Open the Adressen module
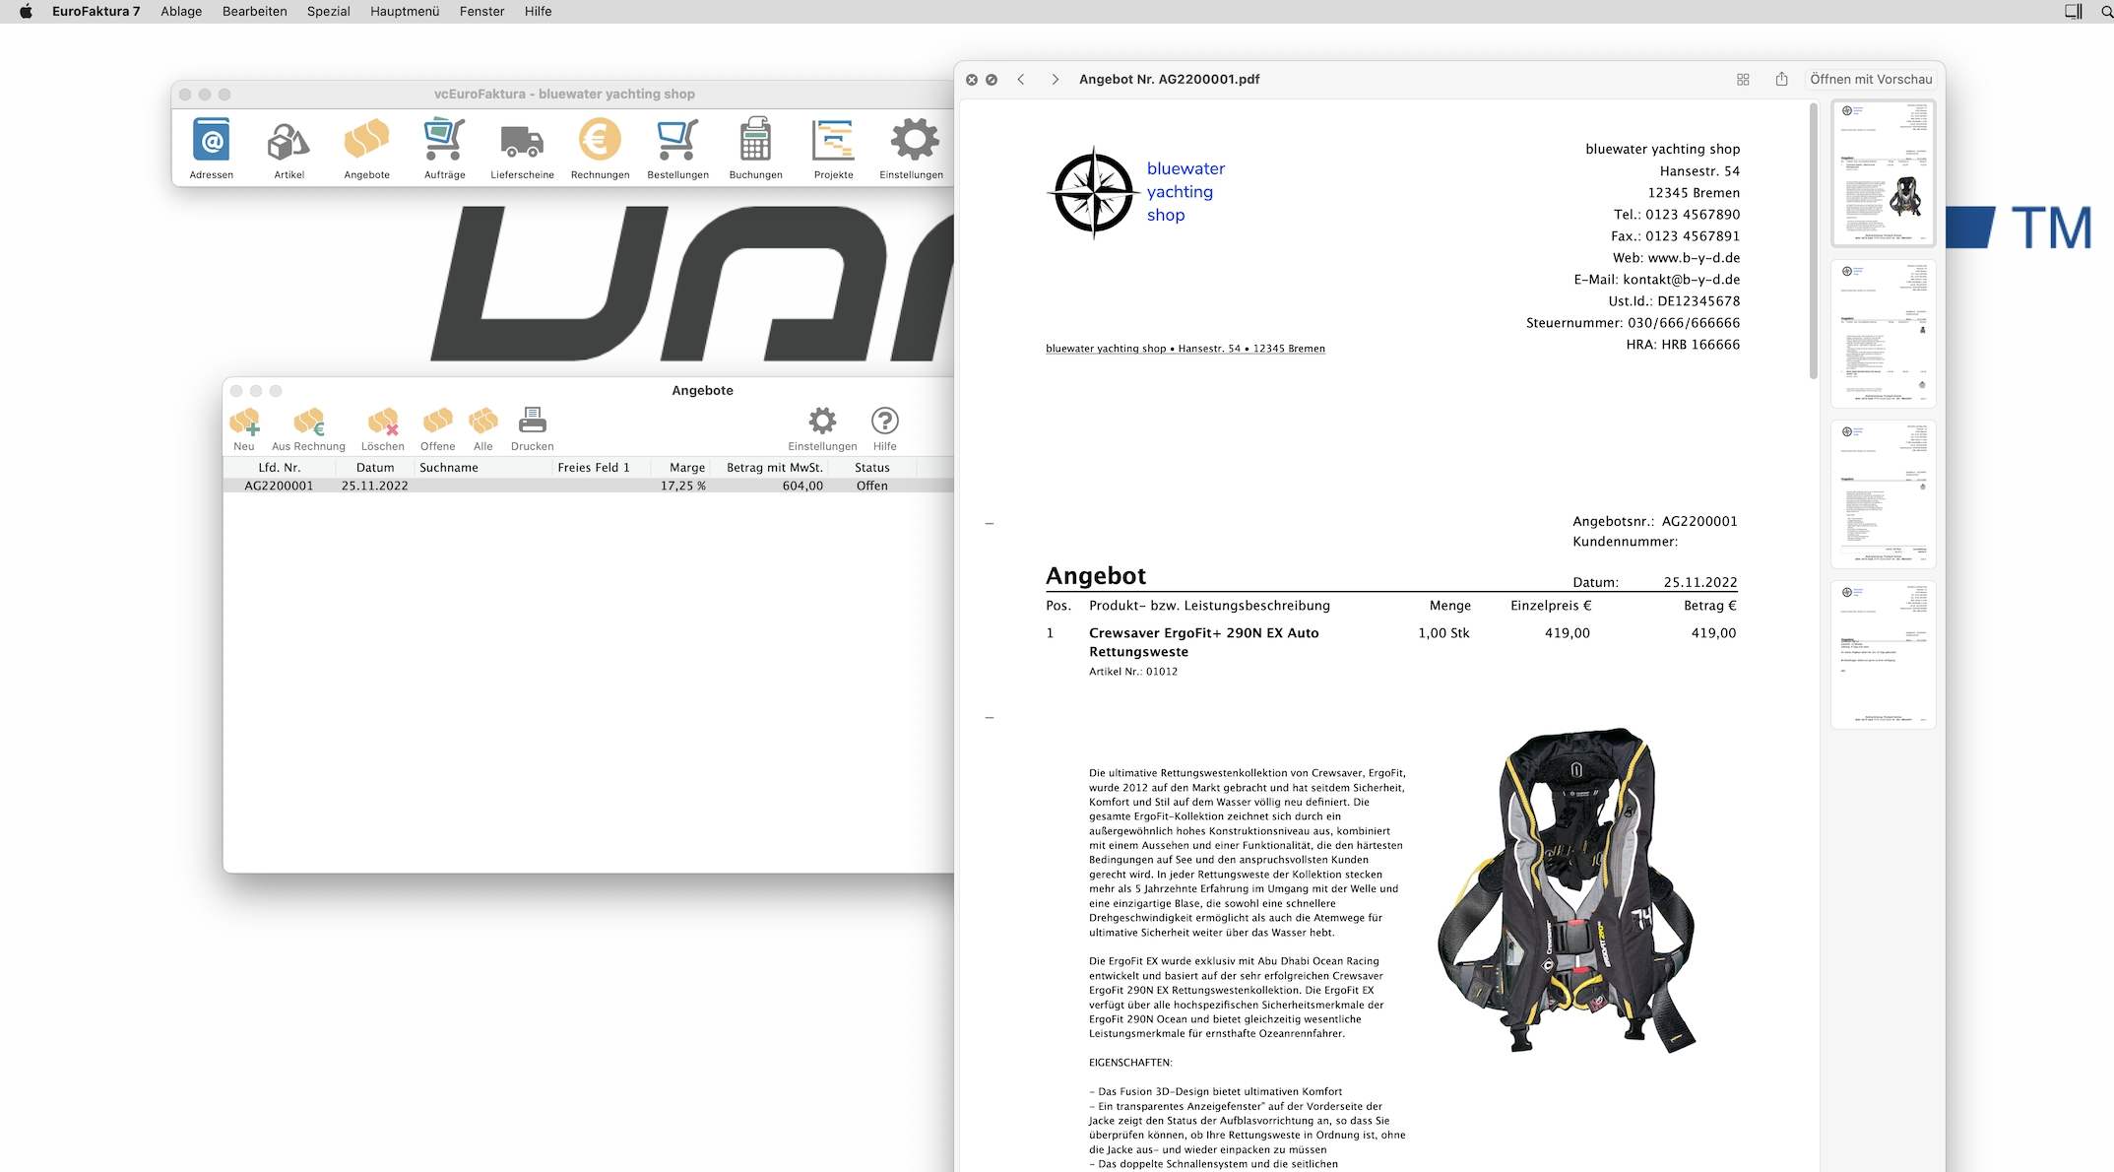The height and width of the screenshot is (1172, 2114). pos(212,142)
